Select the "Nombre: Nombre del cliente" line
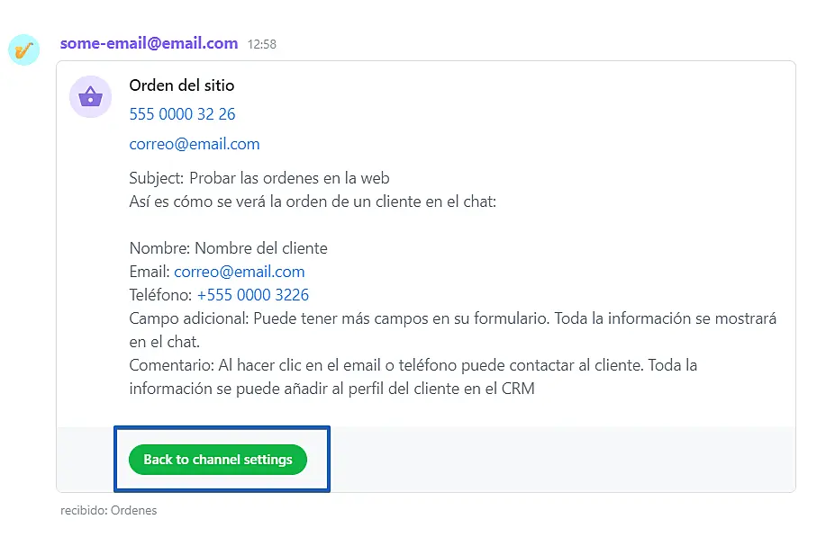 click(229, 248)
